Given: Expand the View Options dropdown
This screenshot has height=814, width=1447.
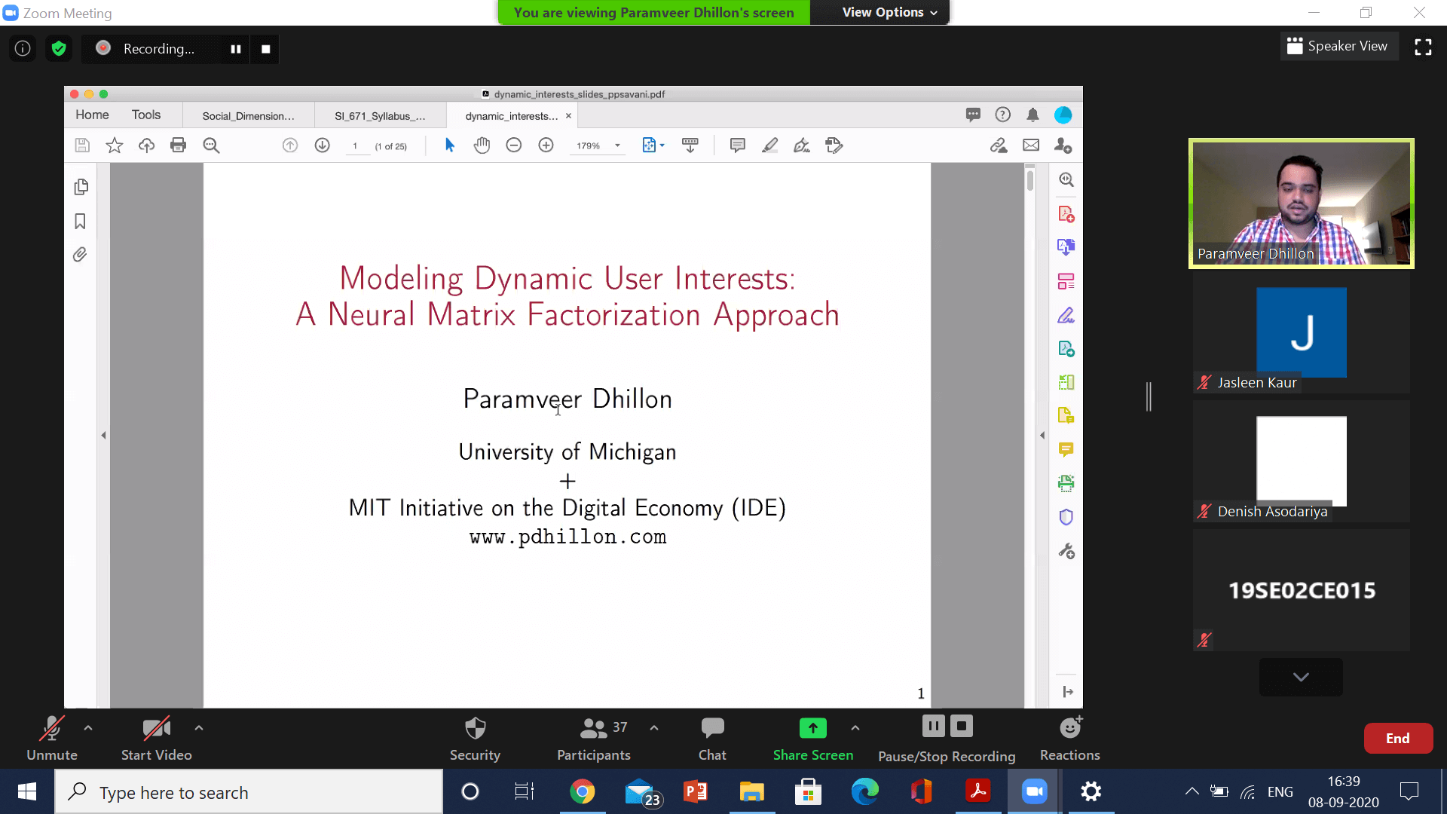Looking at the screenshot, I should click(x=889, y=12).
